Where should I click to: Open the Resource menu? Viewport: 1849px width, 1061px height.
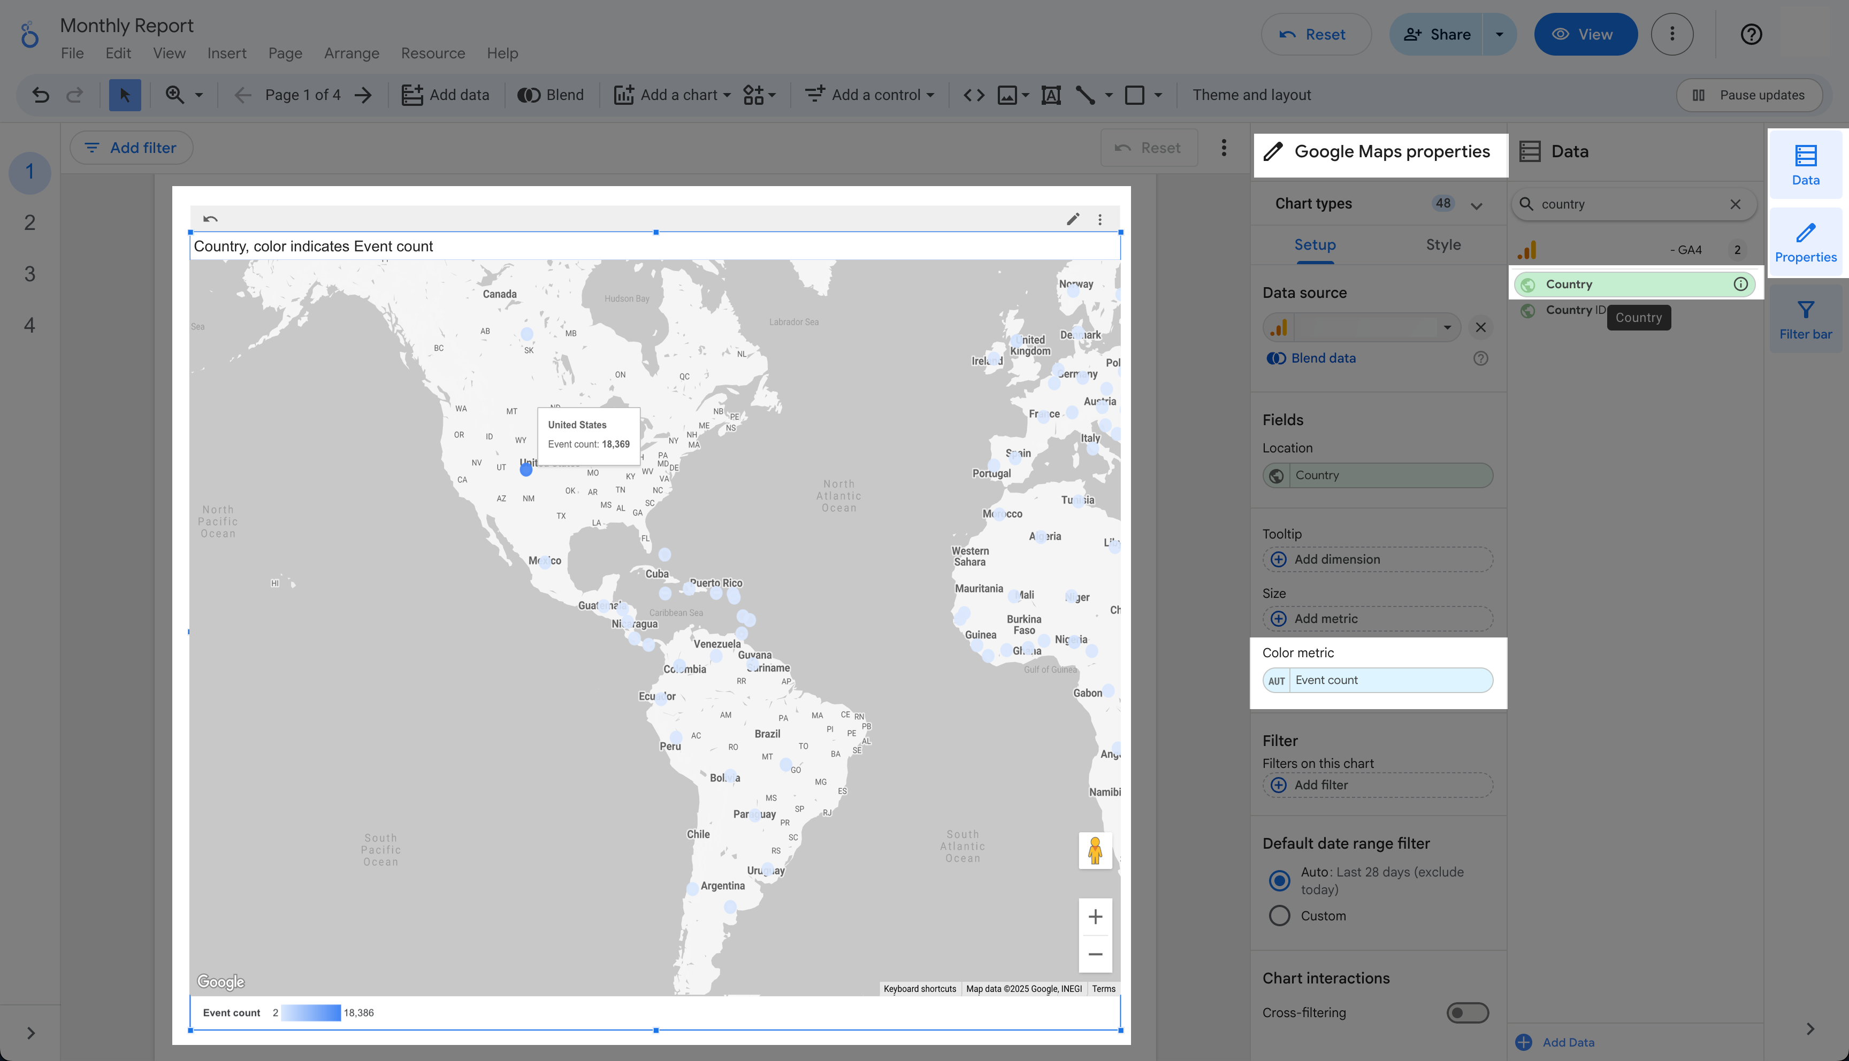point(433,52)
